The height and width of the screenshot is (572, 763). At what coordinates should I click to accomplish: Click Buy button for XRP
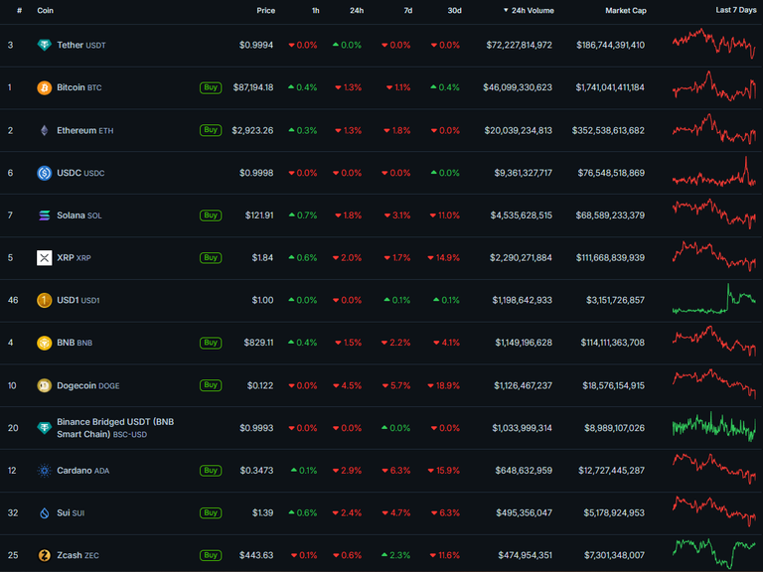(211, 258)
